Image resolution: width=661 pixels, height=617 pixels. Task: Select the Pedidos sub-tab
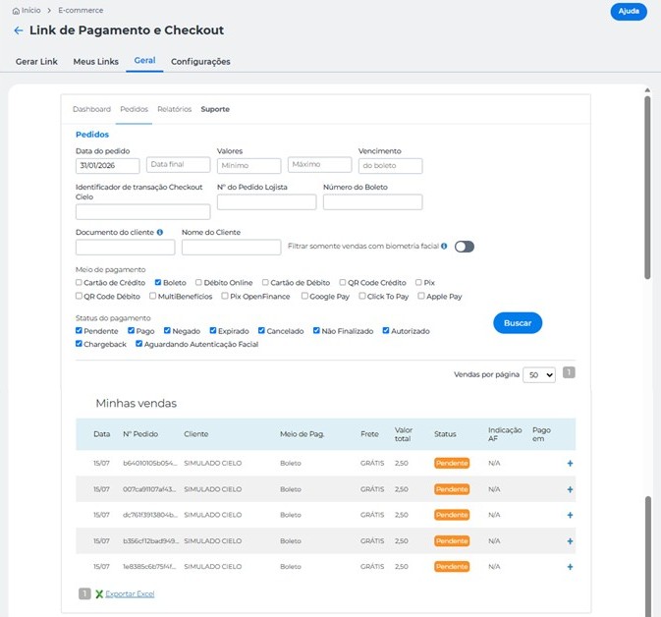(134, 109)
